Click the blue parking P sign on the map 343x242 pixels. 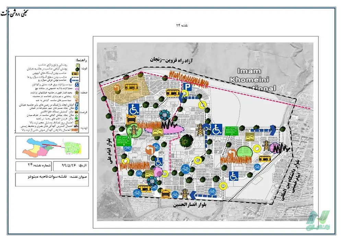(x=187, y=87)
